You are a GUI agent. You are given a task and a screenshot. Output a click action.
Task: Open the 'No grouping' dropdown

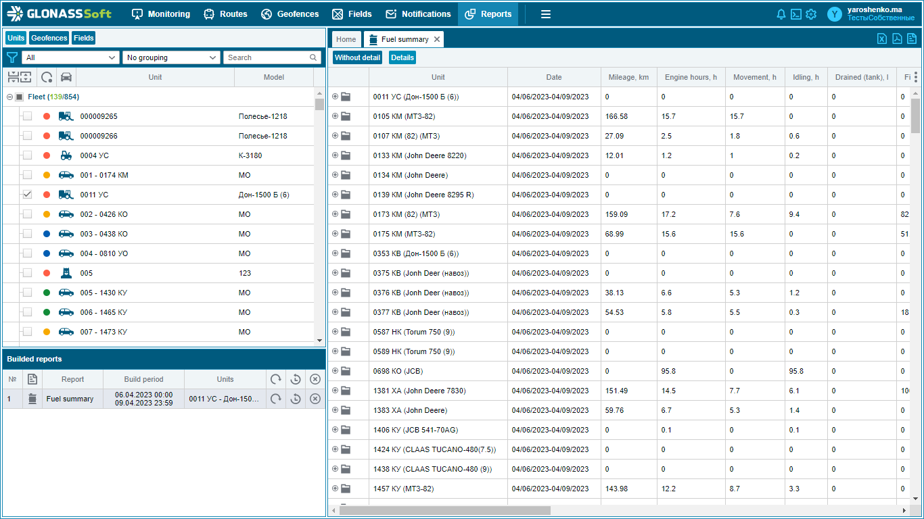(x=172, y=57)
